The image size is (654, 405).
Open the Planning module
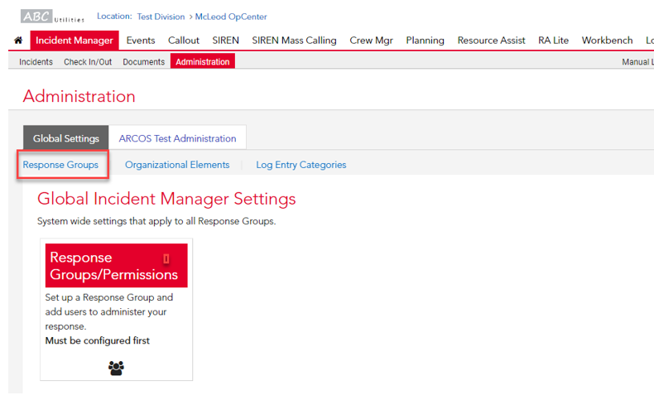(425, 41)
